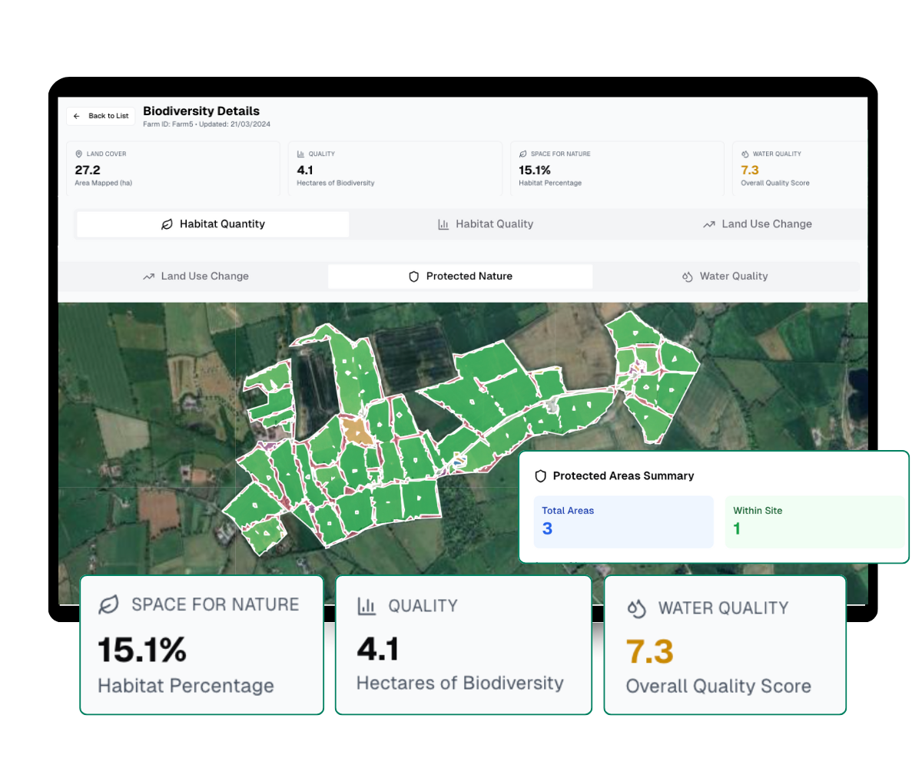922x768 pixels.
Task: Click the bar chart icon on Habitat Quality
Action: pyautogui.click(x=443, y=224)
